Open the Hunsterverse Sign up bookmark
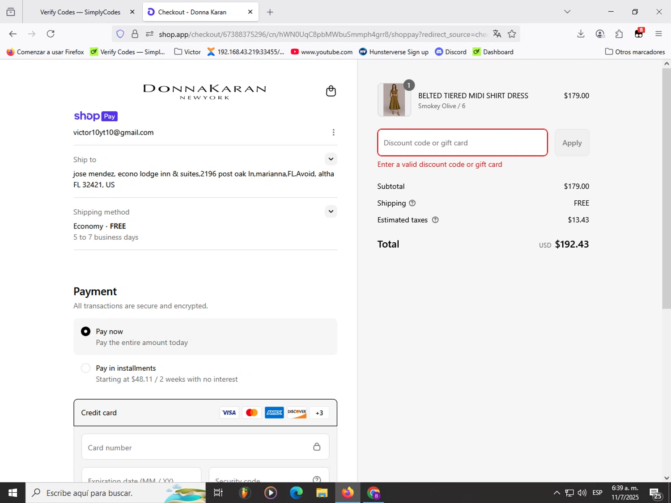This screenshot has height=503, width=671. [394, 52]
